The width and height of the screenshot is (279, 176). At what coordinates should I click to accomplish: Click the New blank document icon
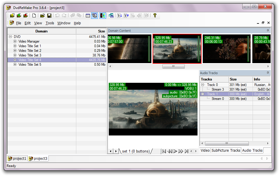tap(34, 16)
